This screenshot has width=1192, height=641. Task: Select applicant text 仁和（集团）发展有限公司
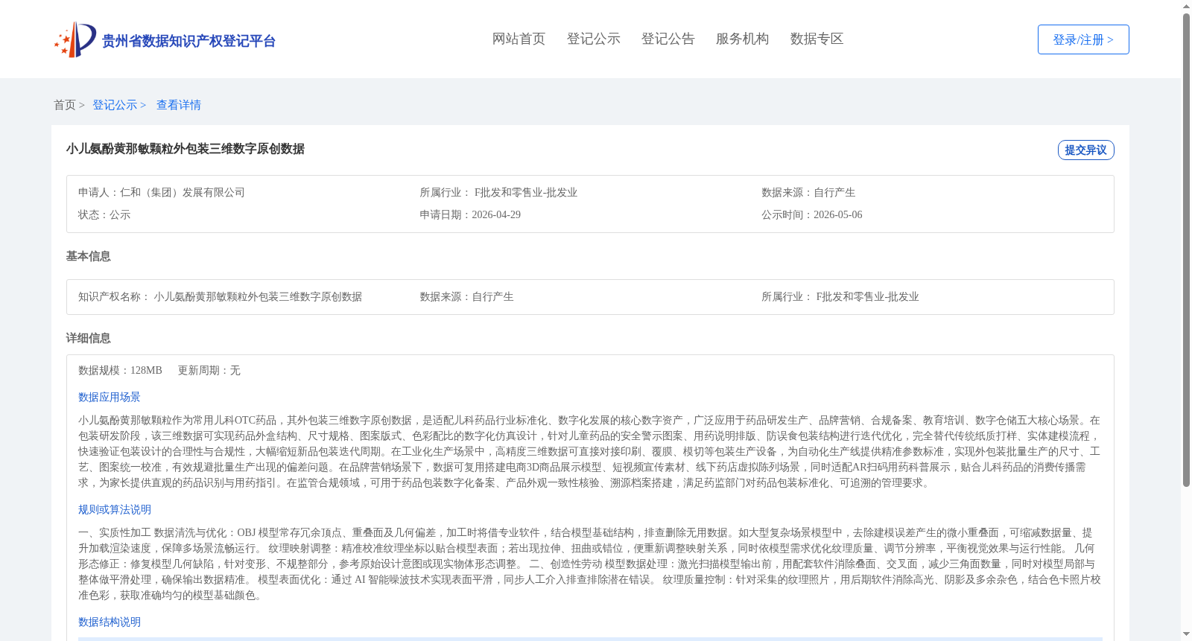[183, 192]
